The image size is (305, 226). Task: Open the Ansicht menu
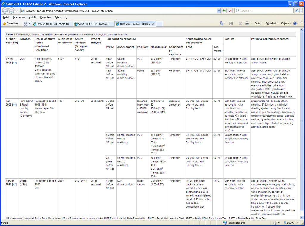tap(32, 17)
